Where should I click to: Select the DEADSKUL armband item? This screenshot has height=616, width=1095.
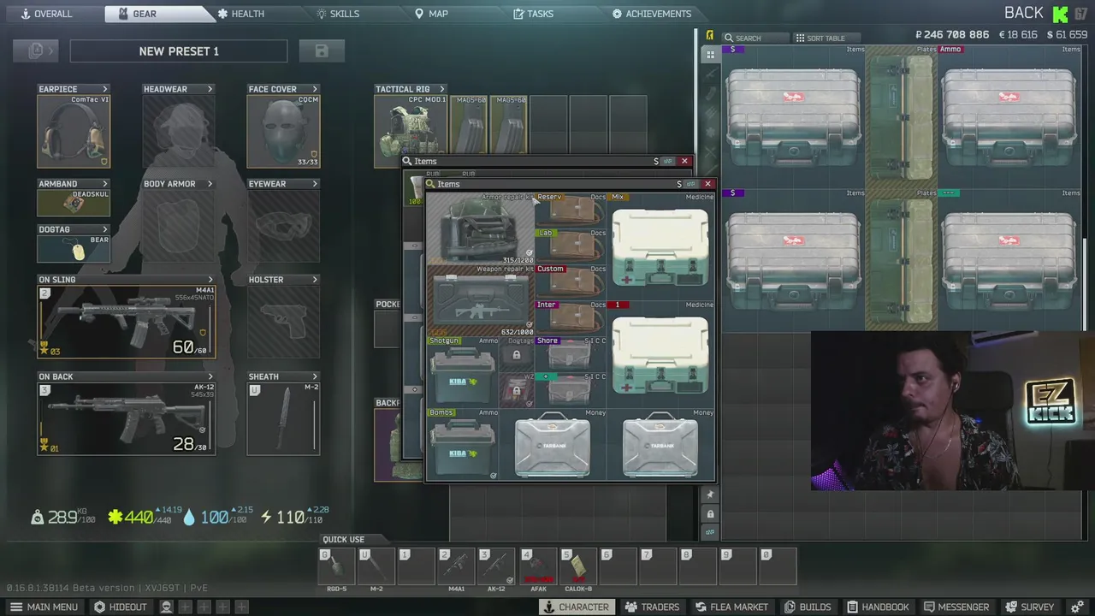coord(74,203)
